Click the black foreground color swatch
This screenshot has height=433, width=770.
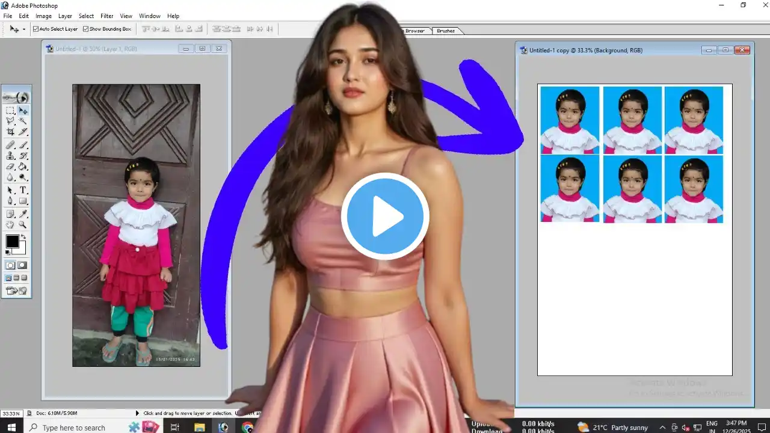tap(12, 241)
